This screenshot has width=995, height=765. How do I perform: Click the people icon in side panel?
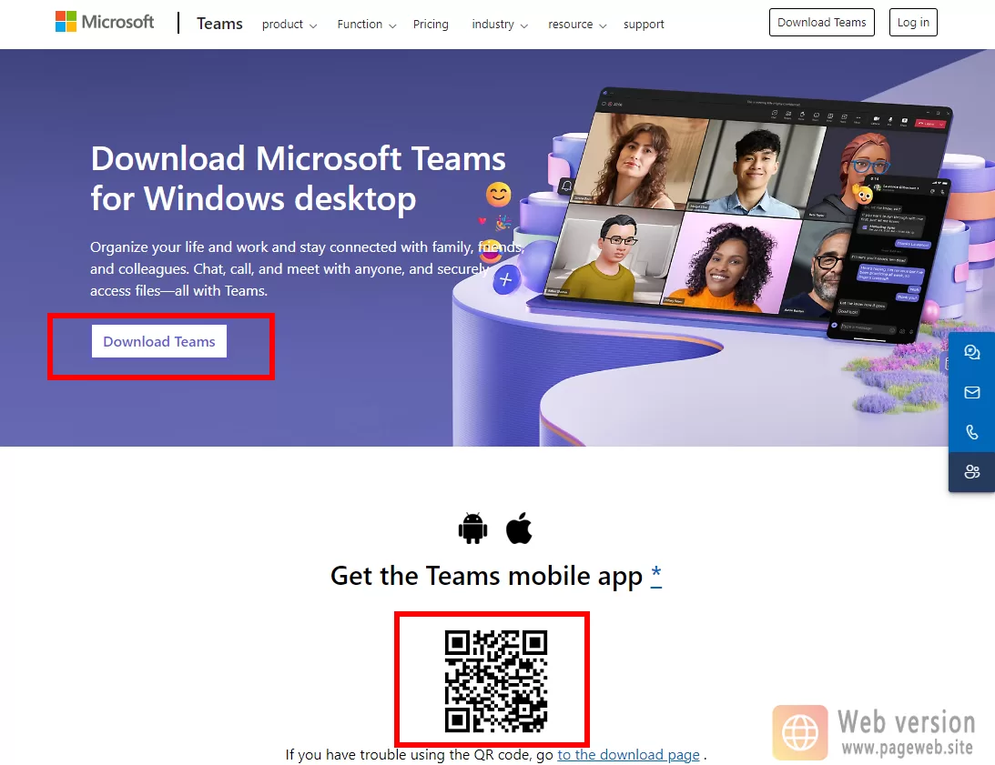click(971, 472)
